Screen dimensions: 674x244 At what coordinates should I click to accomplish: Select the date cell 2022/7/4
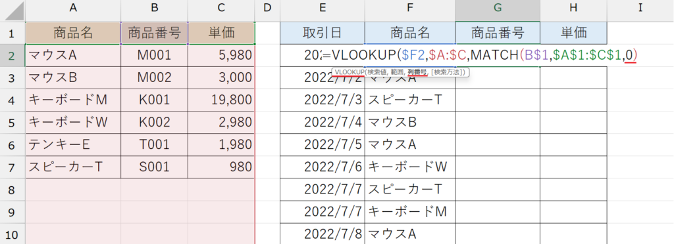pos(323,122)
